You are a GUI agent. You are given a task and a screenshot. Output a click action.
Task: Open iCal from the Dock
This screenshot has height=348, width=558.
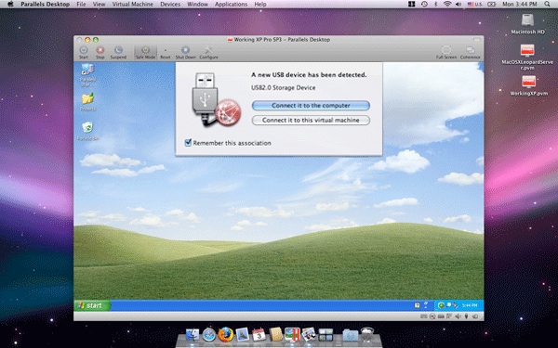tap(259, 334)
